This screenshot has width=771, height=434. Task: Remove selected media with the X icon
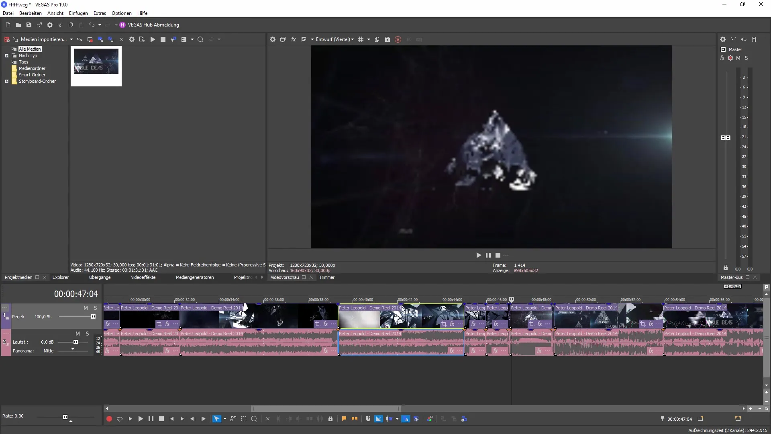click(121, 39)
